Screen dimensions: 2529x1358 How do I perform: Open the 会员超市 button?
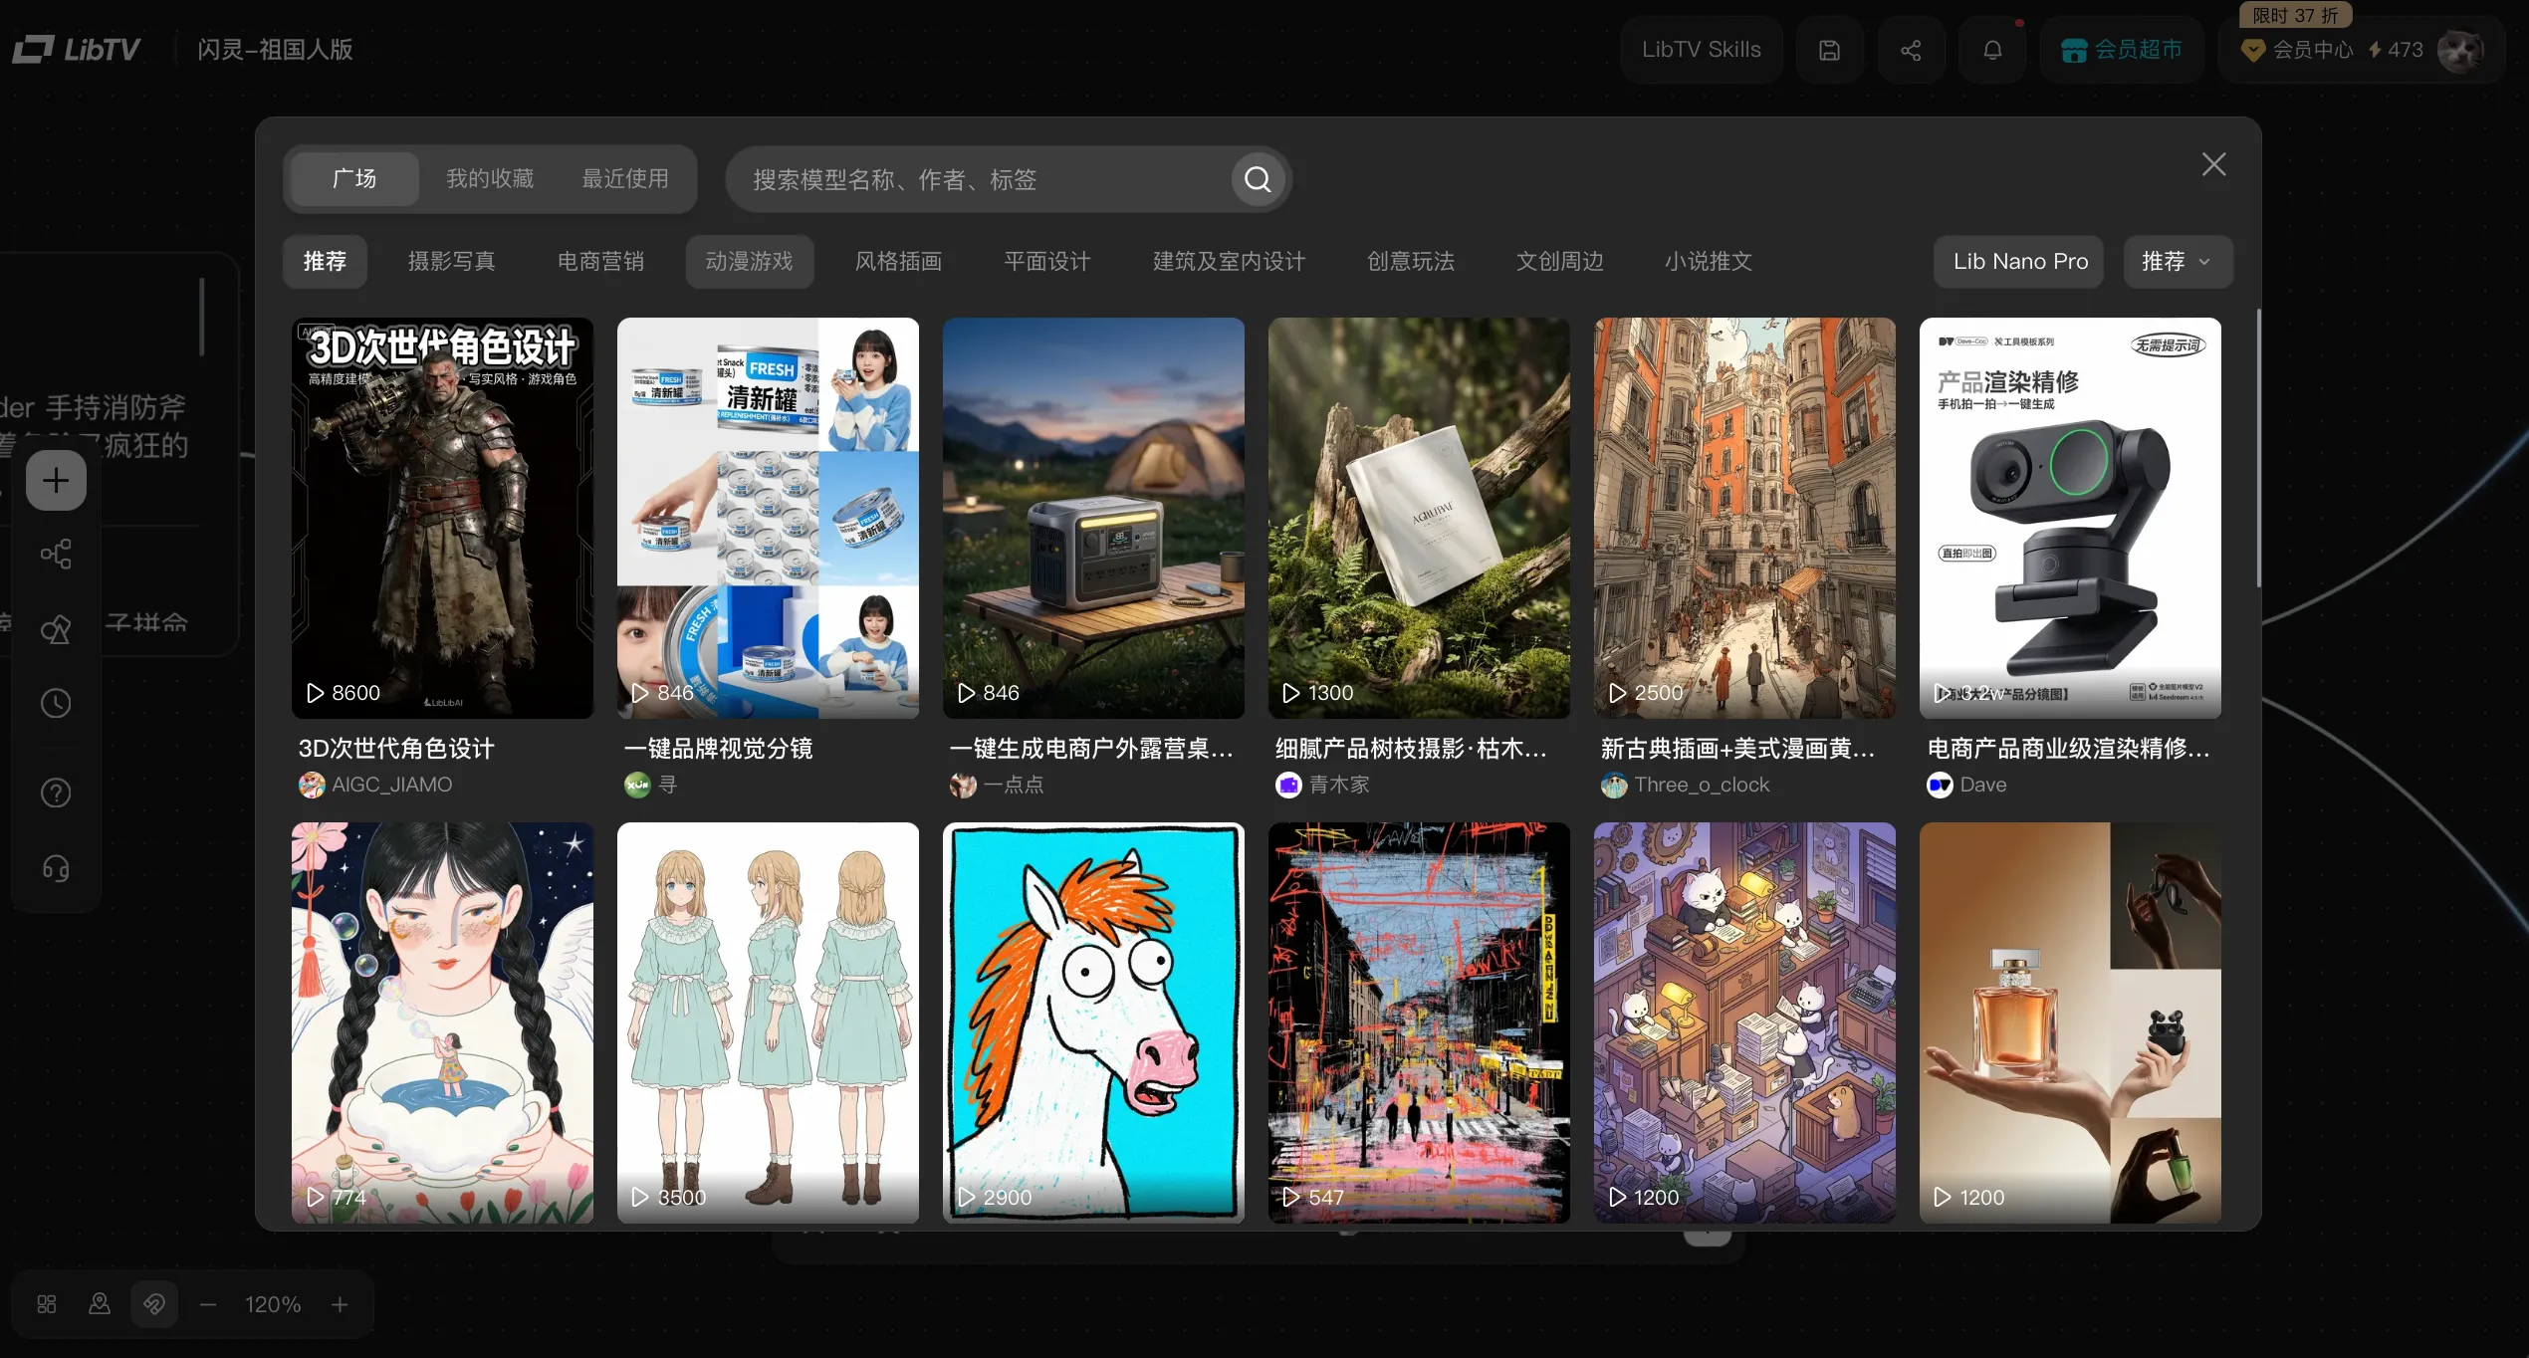tap(2122, 50)
